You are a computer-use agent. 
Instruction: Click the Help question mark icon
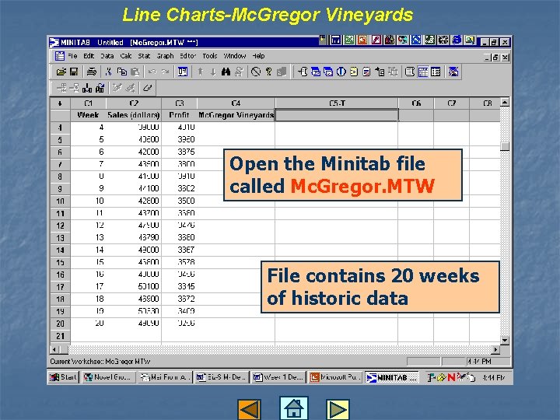tap(268, 72)
